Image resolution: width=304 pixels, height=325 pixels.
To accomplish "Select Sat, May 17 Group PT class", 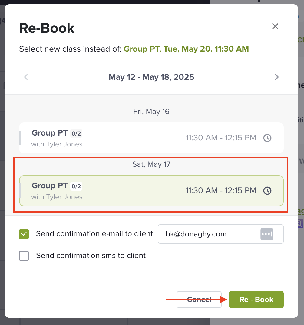I will point(151,191).
